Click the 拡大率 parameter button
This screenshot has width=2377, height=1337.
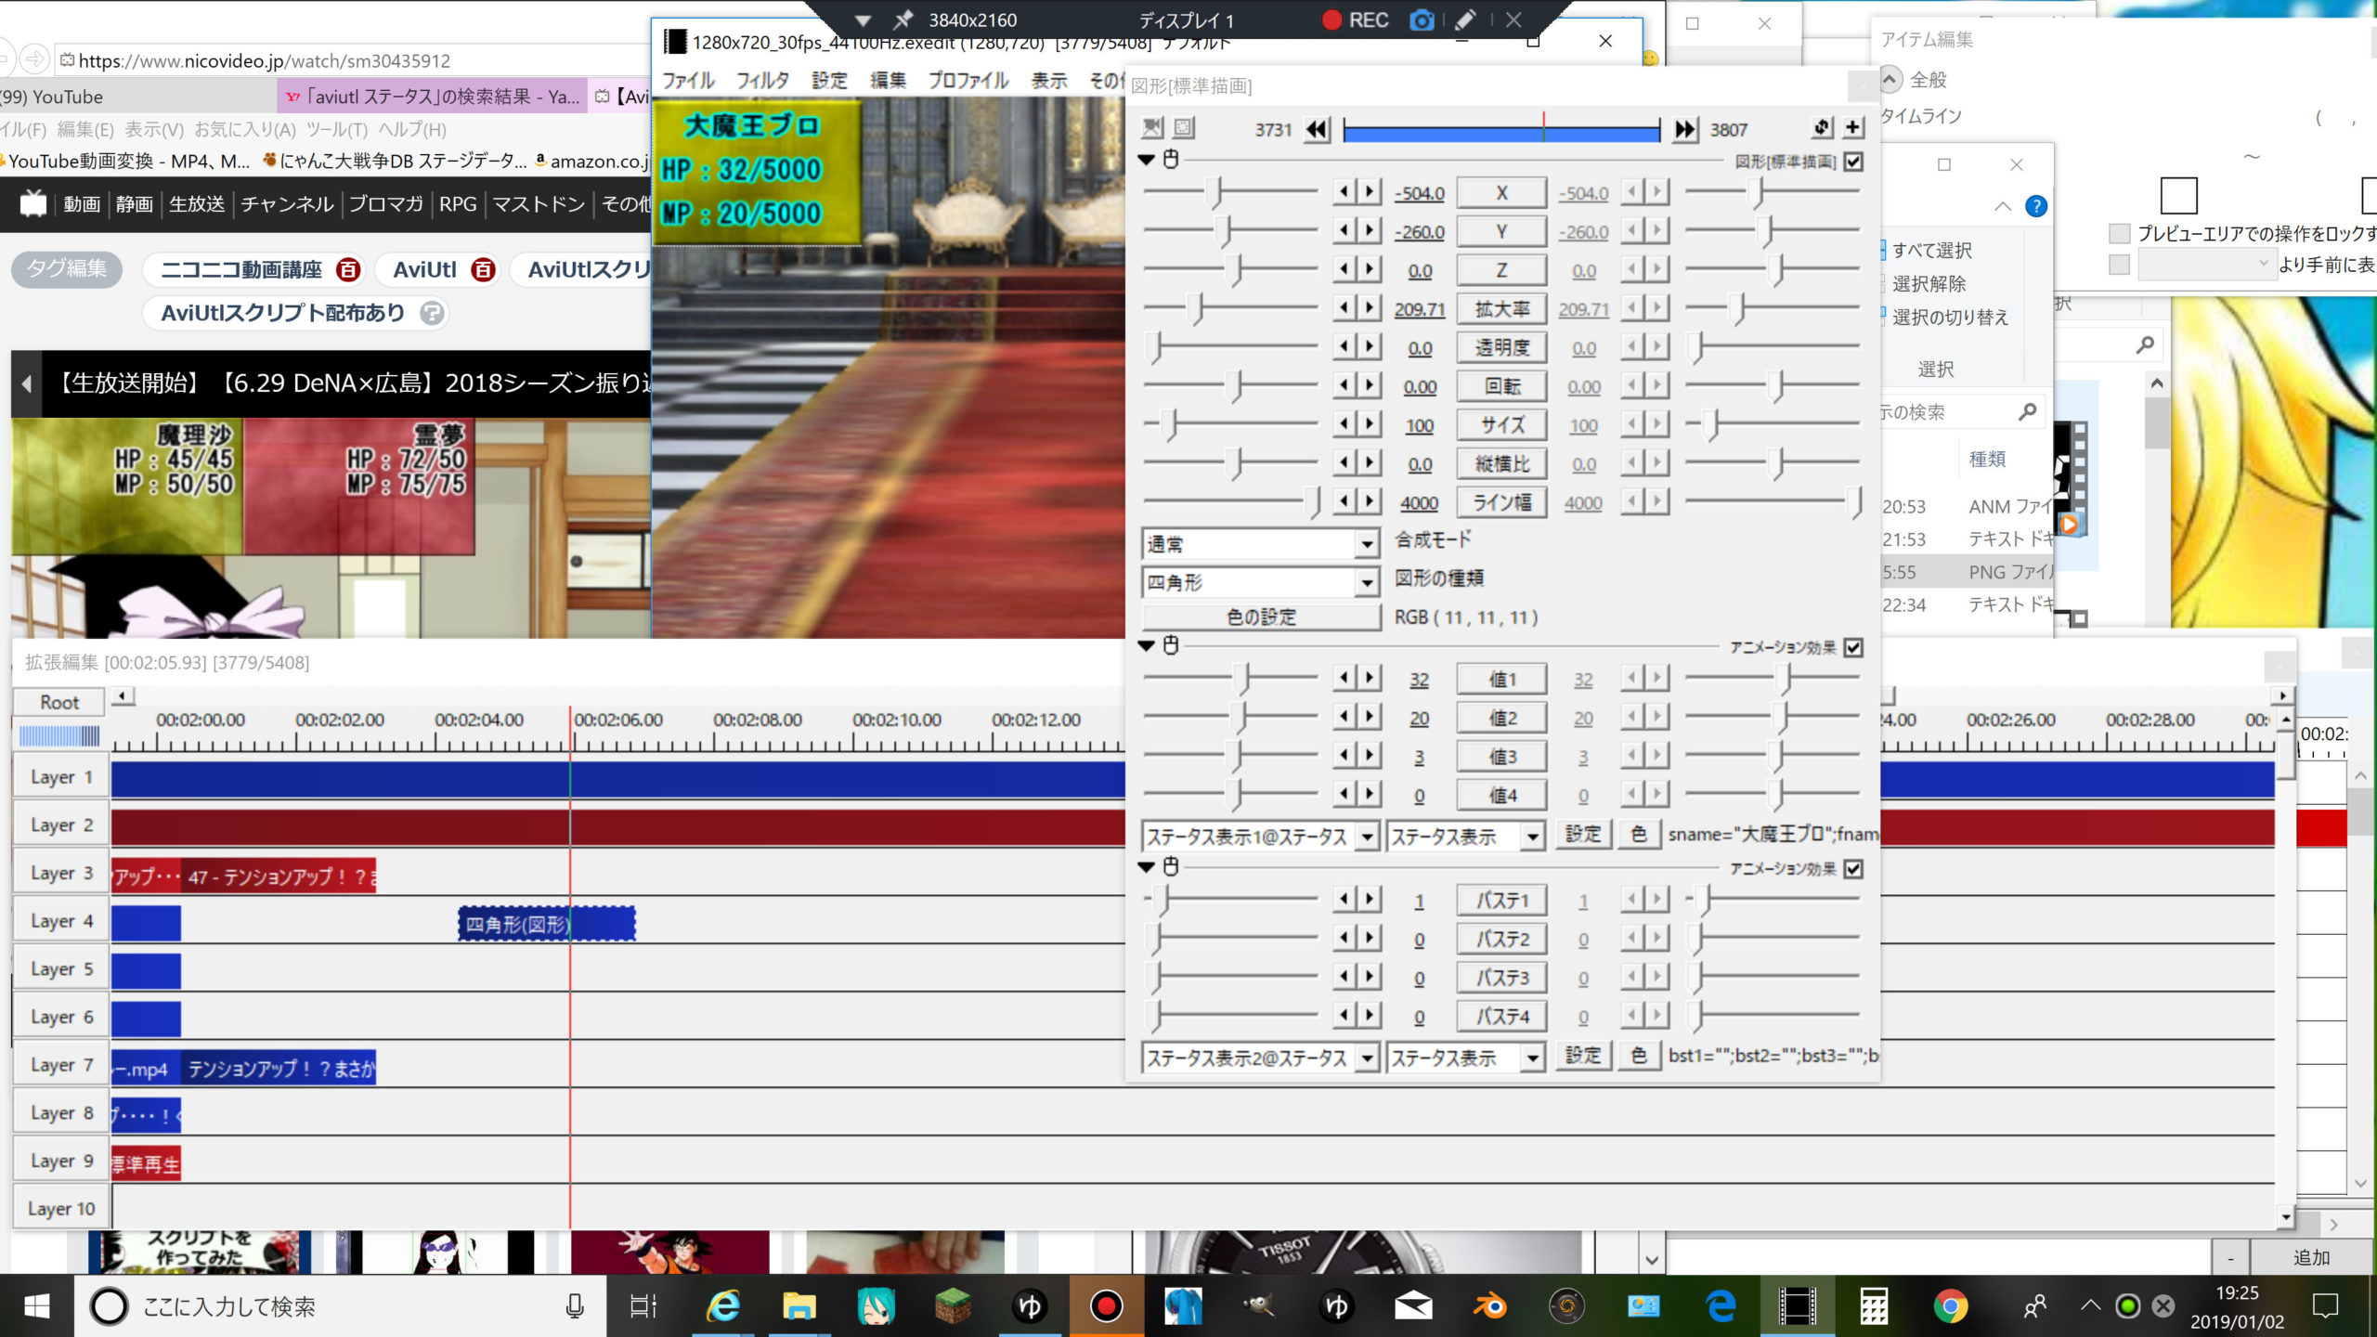pos(1501,309)
